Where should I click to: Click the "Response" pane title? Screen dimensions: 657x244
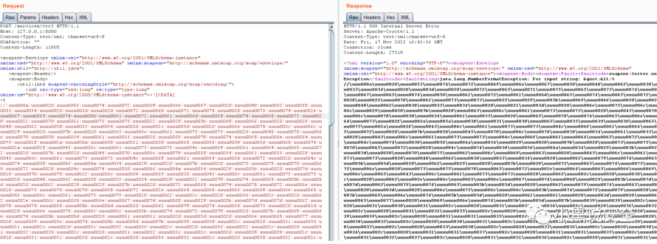tap(358, 5)
